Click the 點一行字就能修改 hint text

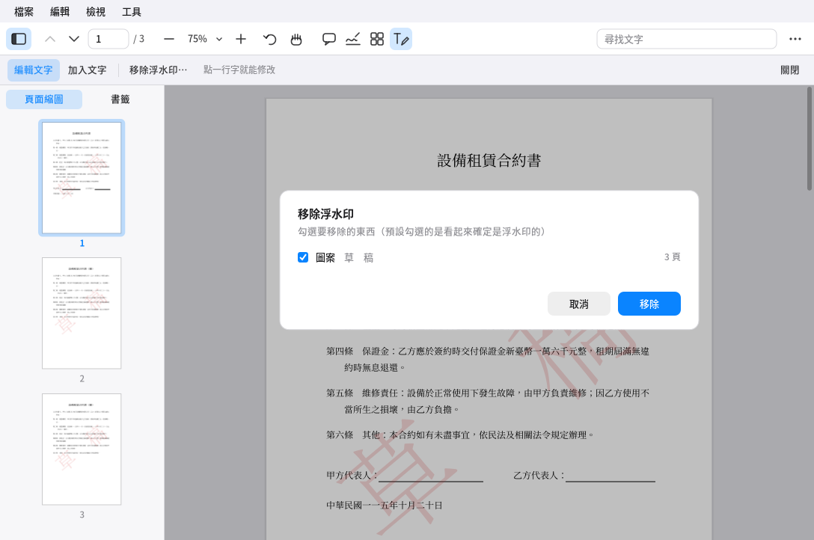pyautogui.click(x=239, y=70)
